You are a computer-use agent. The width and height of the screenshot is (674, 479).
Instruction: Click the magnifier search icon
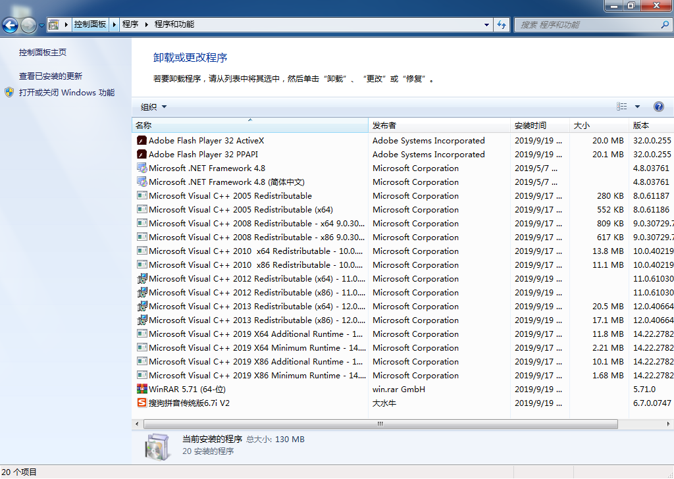pyautogui.click(x=665, y=24)
